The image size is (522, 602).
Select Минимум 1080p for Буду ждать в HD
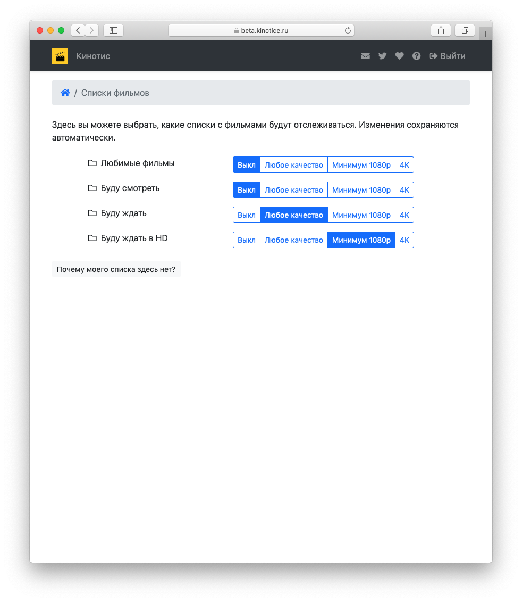click(361, 240)
